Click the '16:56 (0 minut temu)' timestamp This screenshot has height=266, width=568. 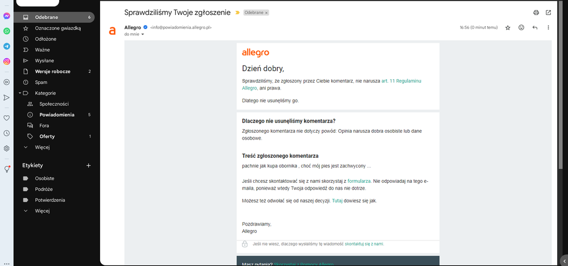coord(479,27)
